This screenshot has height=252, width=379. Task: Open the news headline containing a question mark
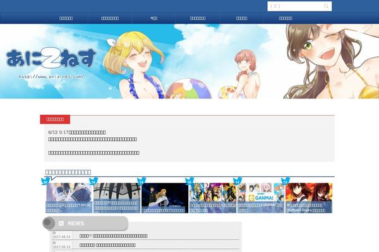(x=113, y=236)
